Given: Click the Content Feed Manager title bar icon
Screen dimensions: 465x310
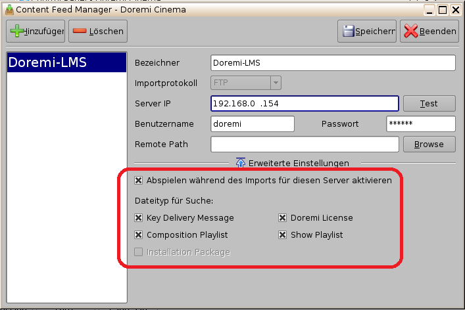Looking at the screenshot, I should pos(8,10).
